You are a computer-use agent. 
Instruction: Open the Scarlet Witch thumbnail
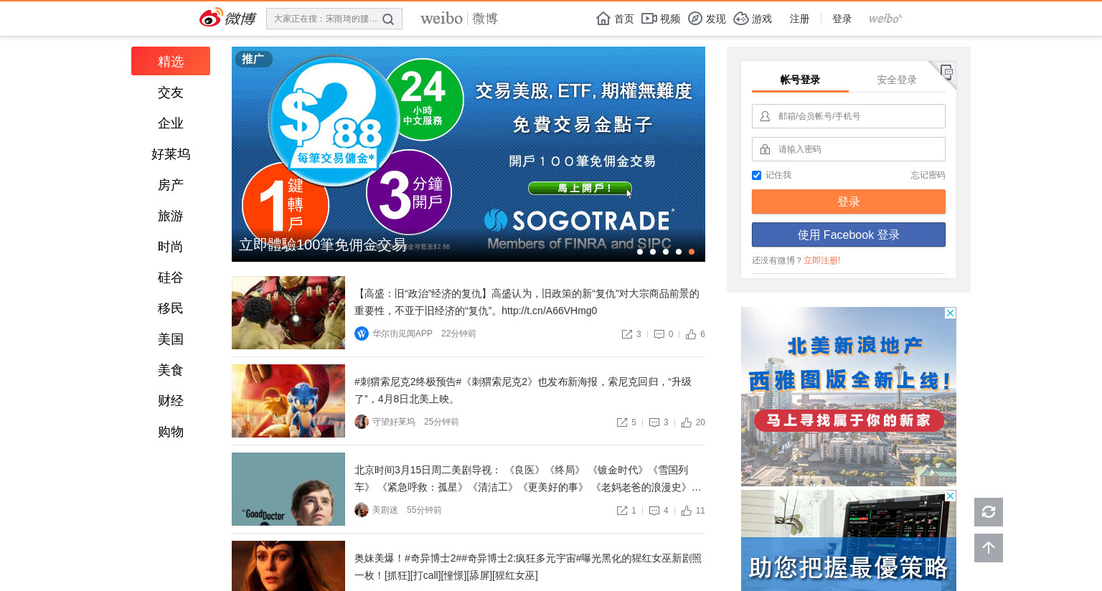tap(288, 566)
